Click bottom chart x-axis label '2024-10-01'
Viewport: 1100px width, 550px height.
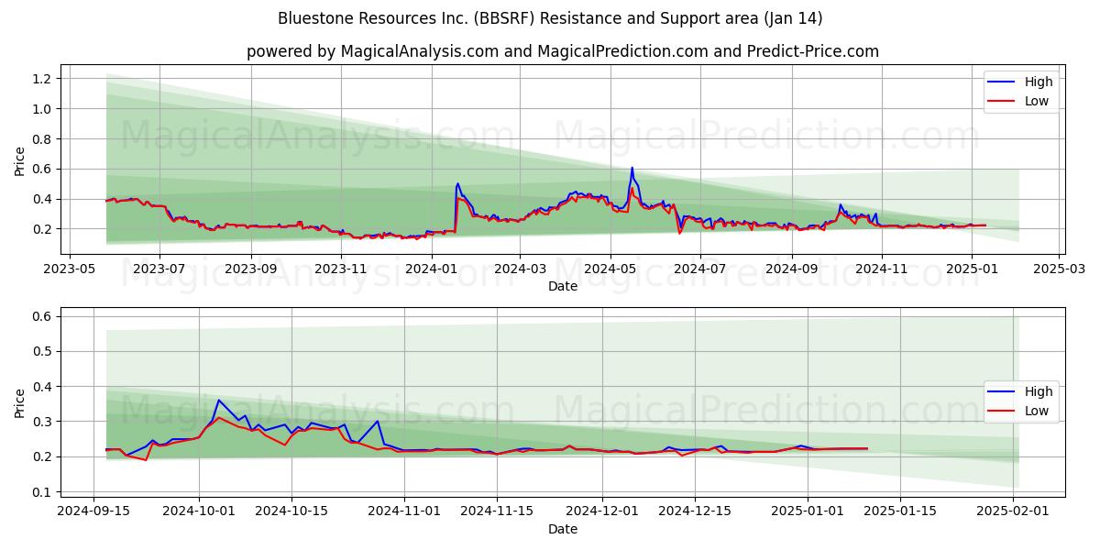tap(199, 511)
